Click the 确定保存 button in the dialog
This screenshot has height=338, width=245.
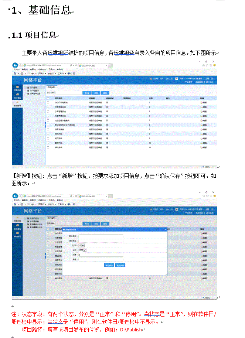pos(109,265)
